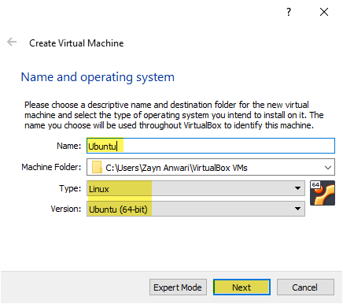Screen dimensions: 343x304
Task: Focus the Name field containing Ubuntu
Action: click(x=211, y=146)
